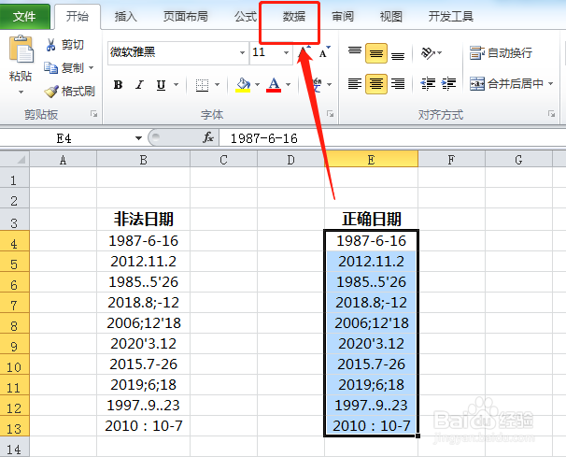
Task: Click Merge and Center (合并后居中)
Action: click(x=507, y=84)
